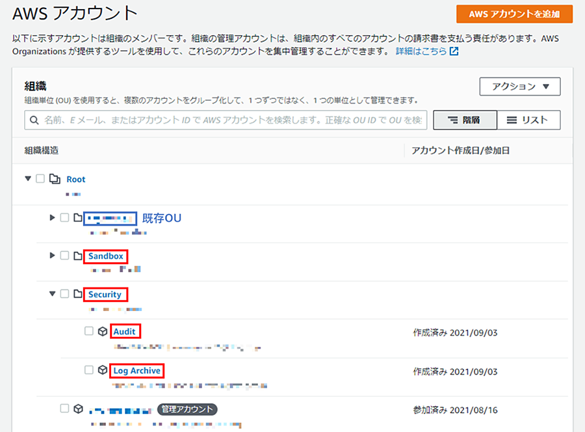Viewport: 585px width, 432px height.
Task: Click the hierarchy icon in 階層 button
Action: 452,120
